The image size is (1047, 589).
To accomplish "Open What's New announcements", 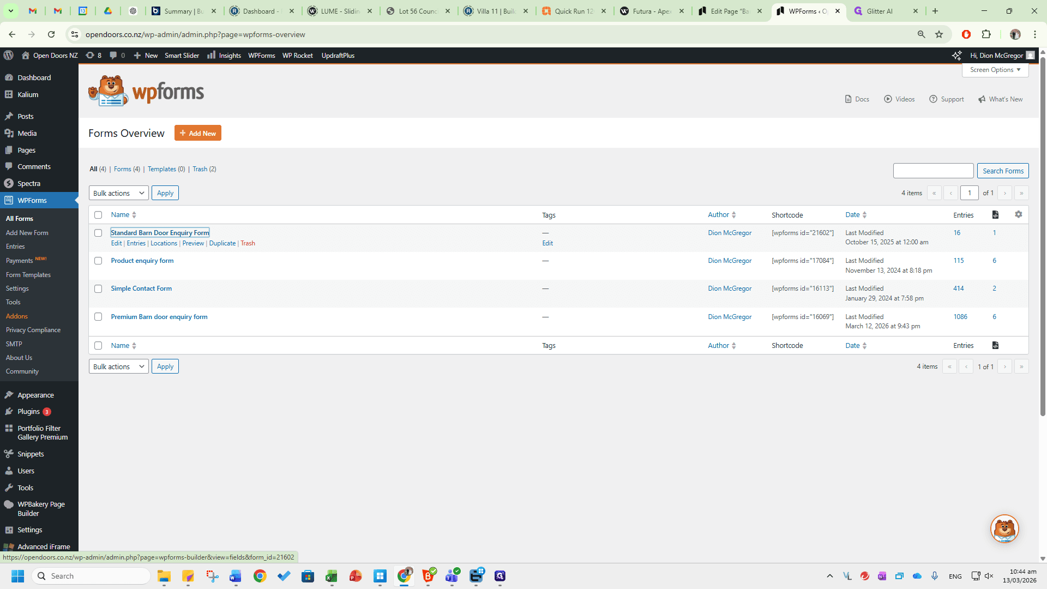I will [x=1001, y=99].
